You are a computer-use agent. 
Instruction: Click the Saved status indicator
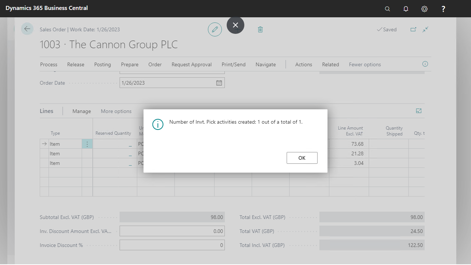(x=387, y=29)
